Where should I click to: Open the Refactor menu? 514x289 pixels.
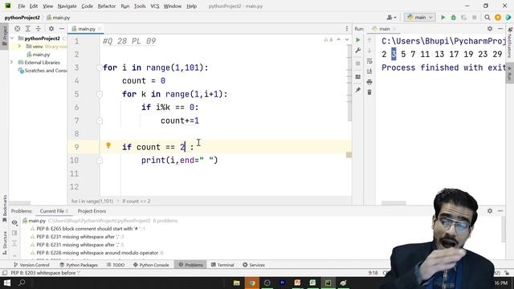107,6
